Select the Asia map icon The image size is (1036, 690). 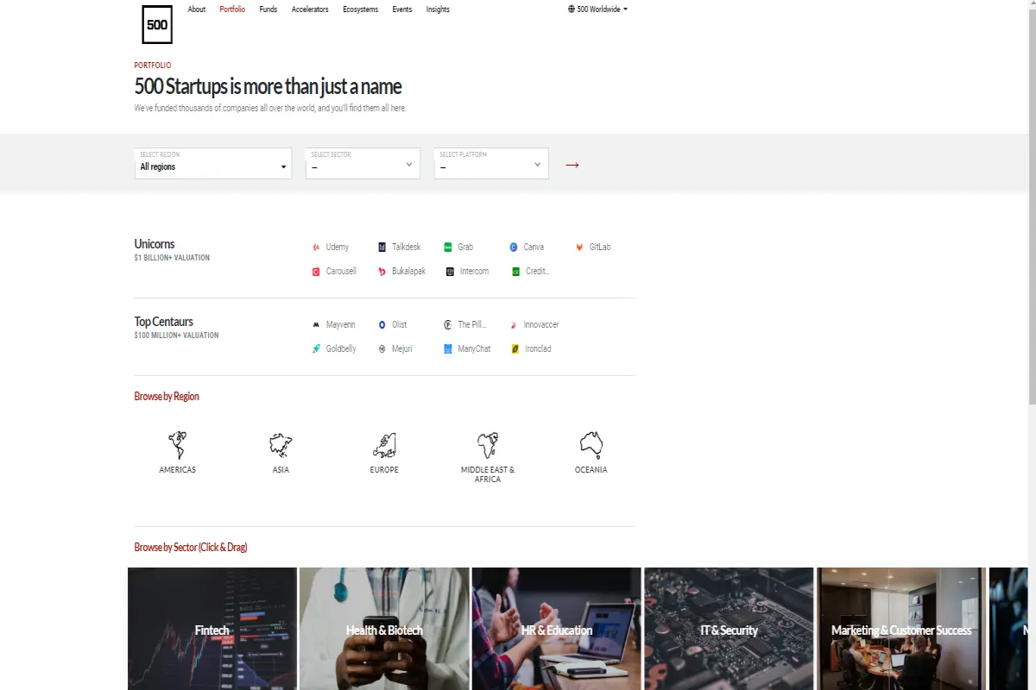[x=281, y=445]
